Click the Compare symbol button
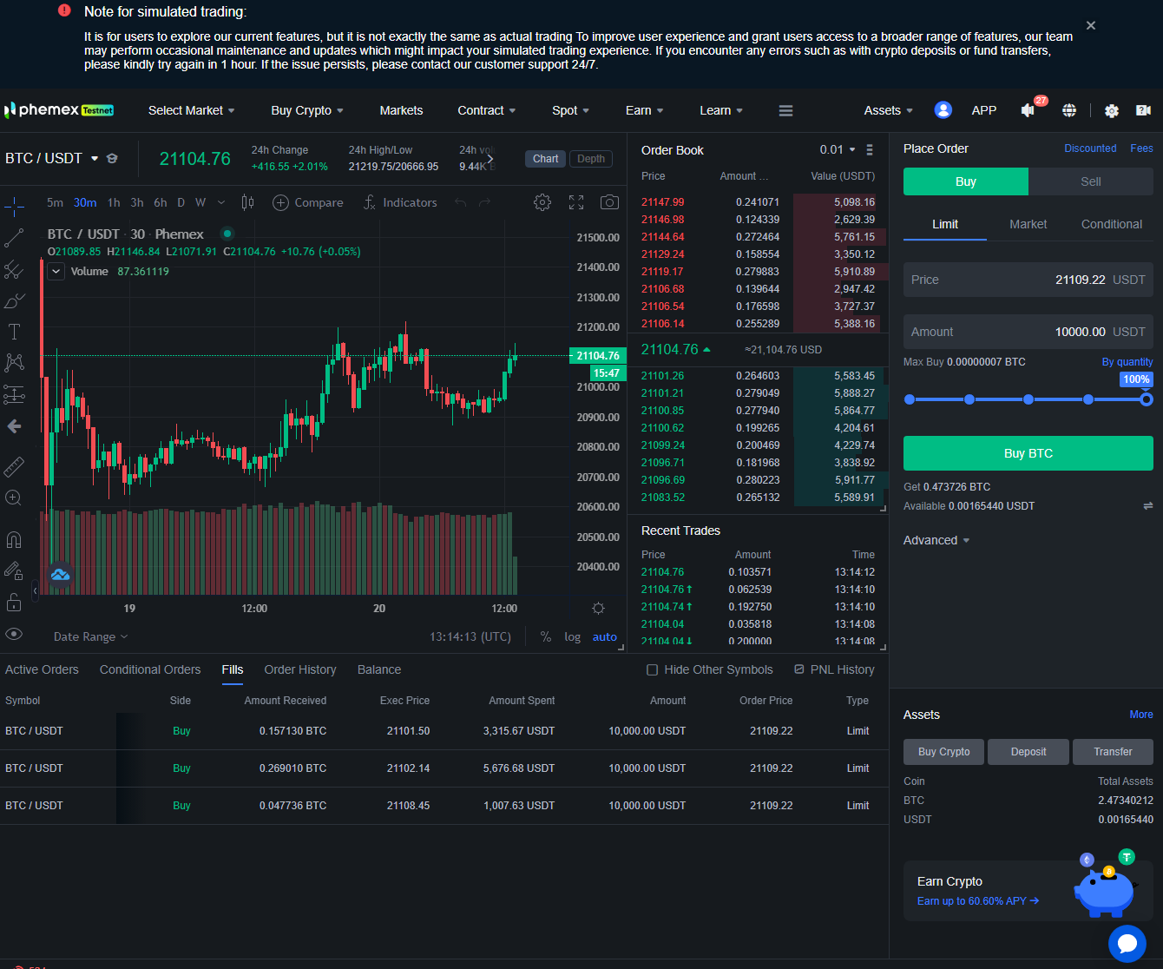The width and height of the screenshot is (1163, 969). pos(308,202)
